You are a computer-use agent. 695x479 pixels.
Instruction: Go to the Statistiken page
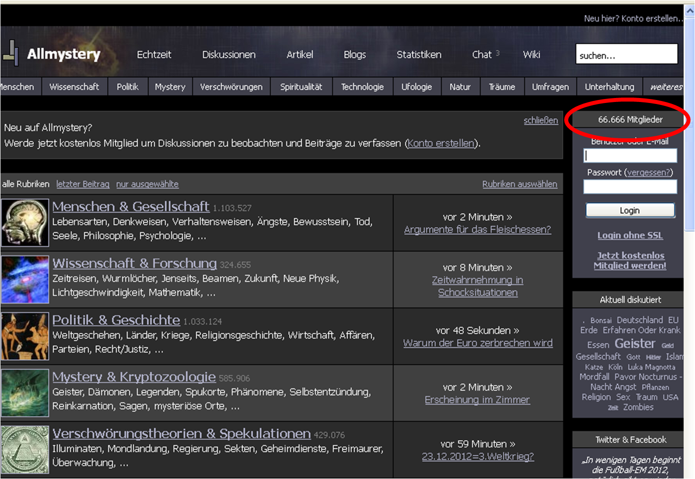point(419,55)
